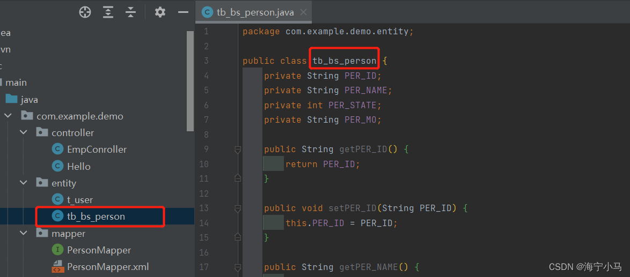The height and width of the screenshot is (277, 630).
Task: Click the locate/select opened file target icon
Action: coord(85,12)
